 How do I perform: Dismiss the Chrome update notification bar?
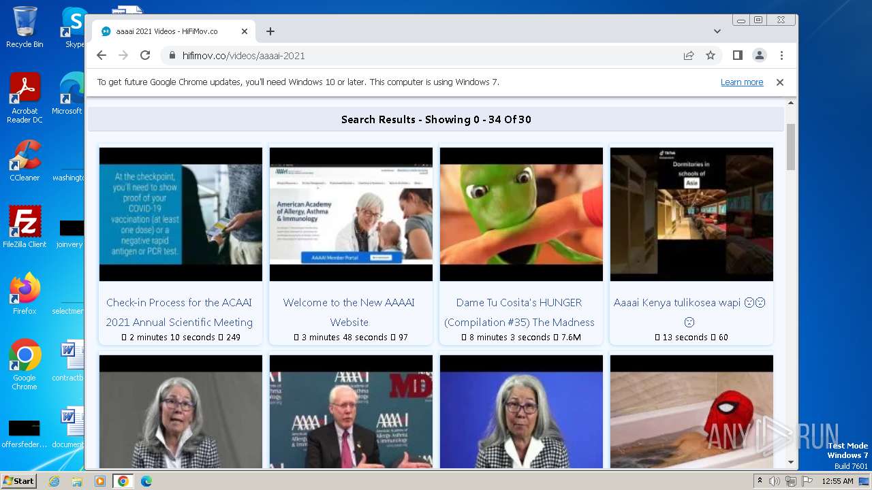click(780, 82)
